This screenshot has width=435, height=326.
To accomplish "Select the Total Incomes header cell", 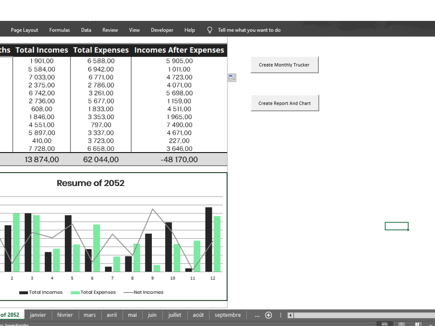I will pyautogui.click(x=42, y=50).
